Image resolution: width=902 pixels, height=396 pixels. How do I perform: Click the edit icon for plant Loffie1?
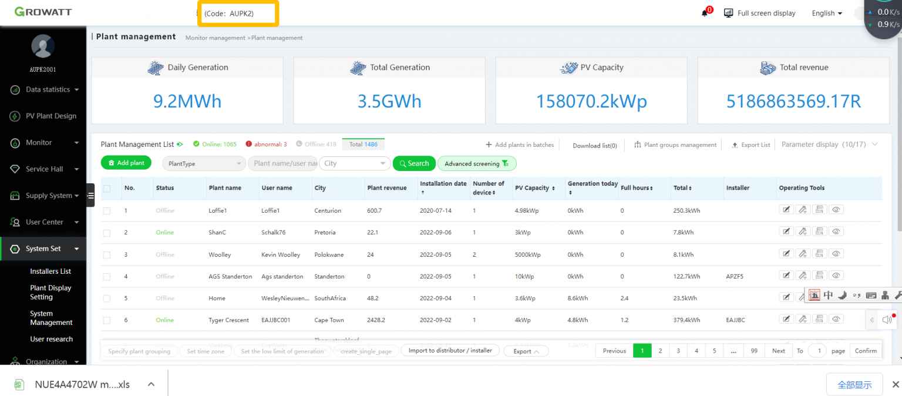tap(786, 210)
